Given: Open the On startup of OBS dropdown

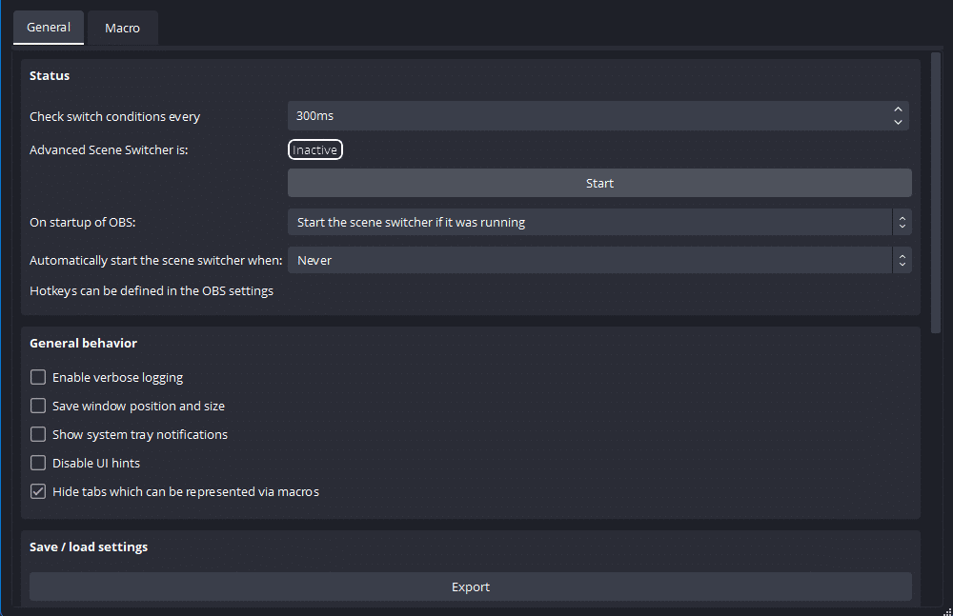Looking at the screenshot, I should coord(599,223).
